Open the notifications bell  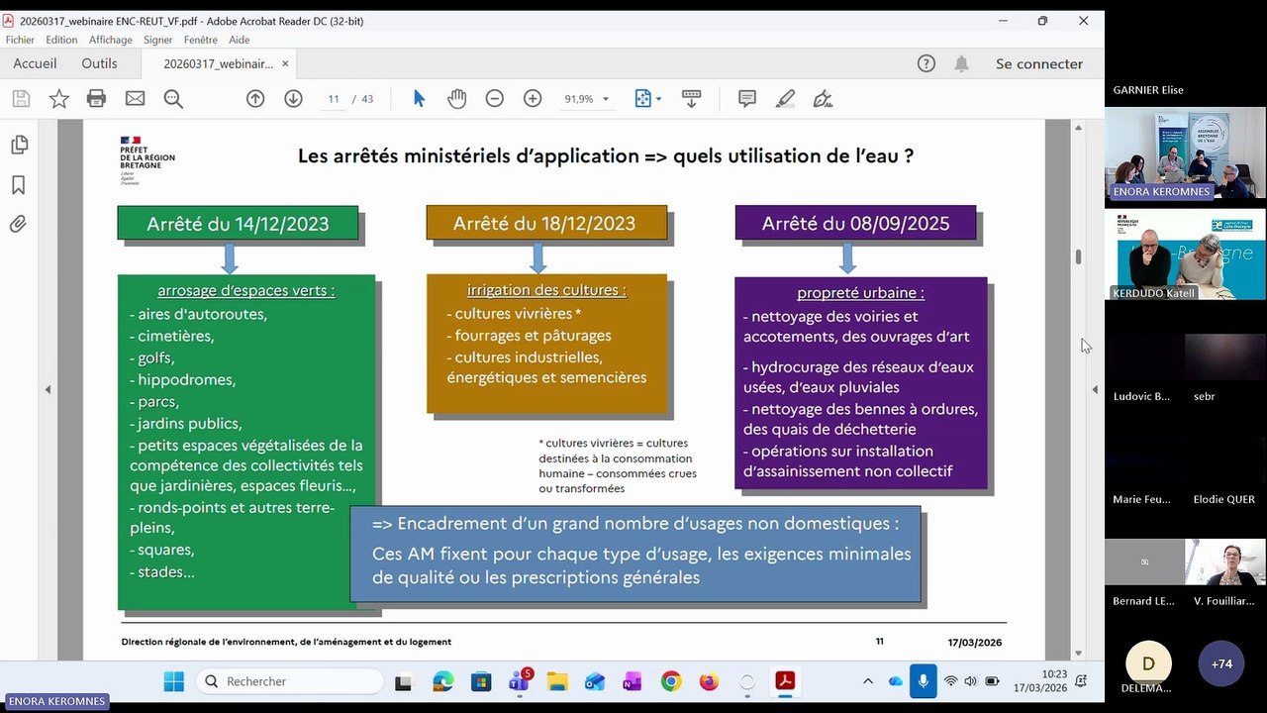[961, 63]
